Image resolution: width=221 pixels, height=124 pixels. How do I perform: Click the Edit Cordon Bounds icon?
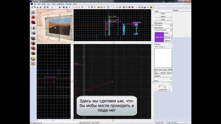click(x=102, y=7)
